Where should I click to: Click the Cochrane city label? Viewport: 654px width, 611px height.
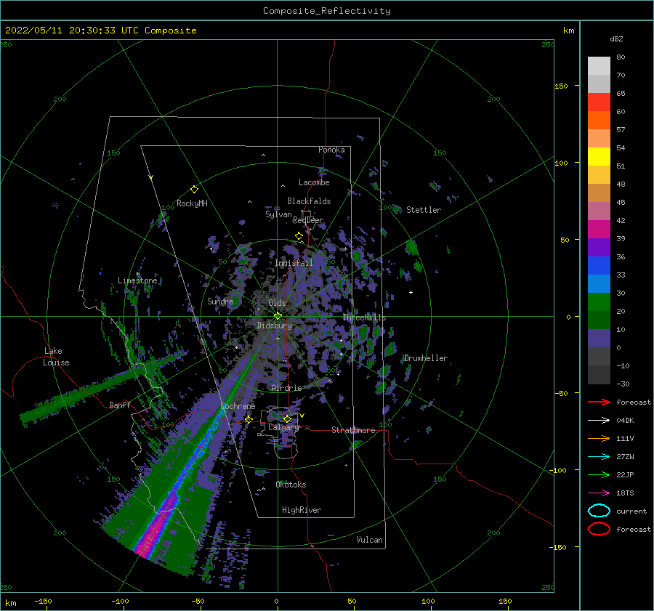point(238,406)
